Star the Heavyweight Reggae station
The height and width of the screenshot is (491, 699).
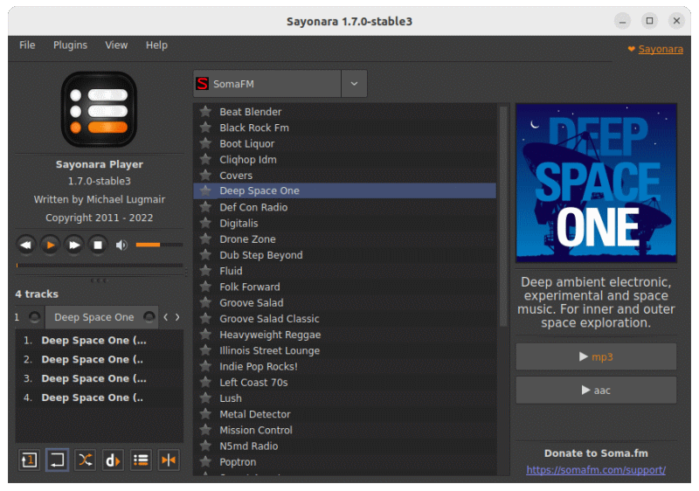pyautogui.click(x=205, y=334)
